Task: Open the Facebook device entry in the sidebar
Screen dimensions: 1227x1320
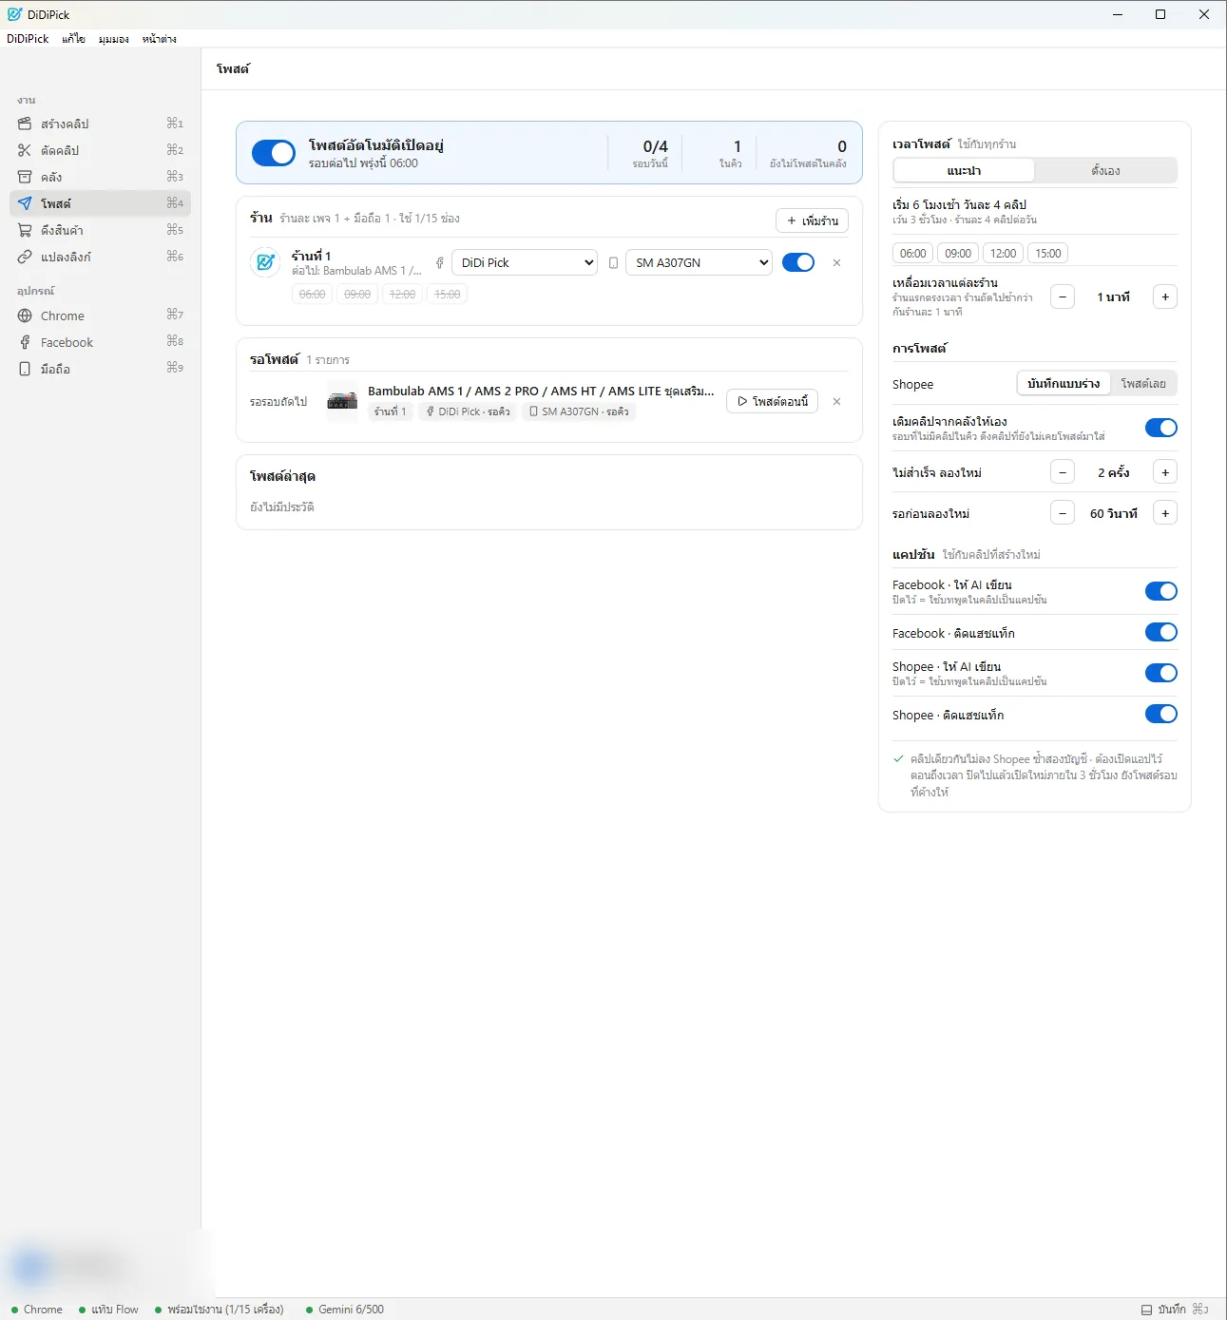Action: tap(100, 342)
